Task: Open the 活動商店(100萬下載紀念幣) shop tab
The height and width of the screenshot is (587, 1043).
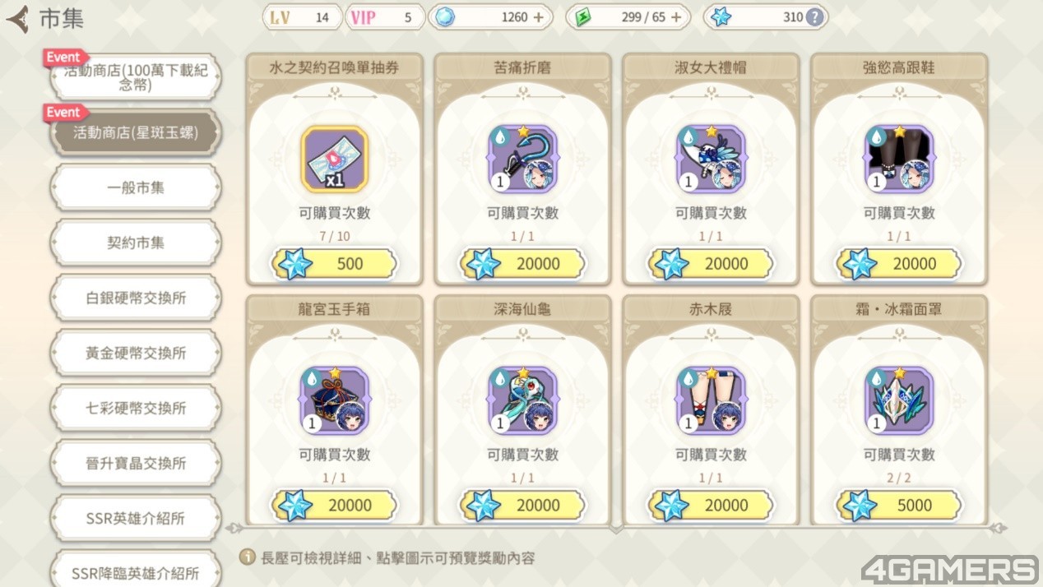Action: tap(136, 77)
